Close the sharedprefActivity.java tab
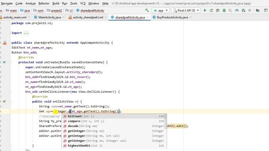Image resolution: width=269 pixels, height=151 pixels. pos(148,17)
